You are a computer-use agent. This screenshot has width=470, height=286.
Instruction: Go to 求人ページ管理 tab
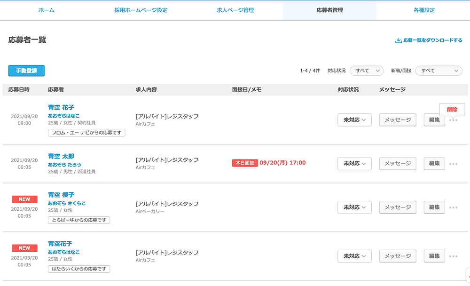coord(235,10)
